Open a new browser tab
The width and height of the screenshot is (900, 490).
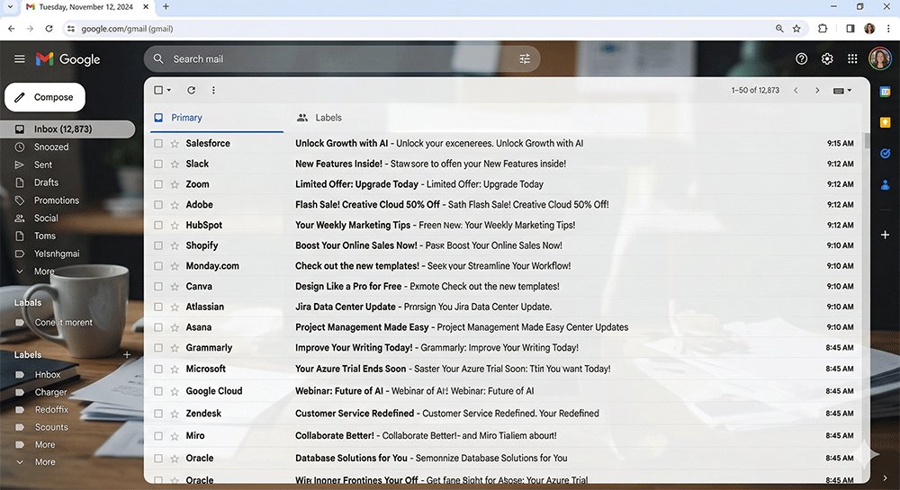point(166,7)
